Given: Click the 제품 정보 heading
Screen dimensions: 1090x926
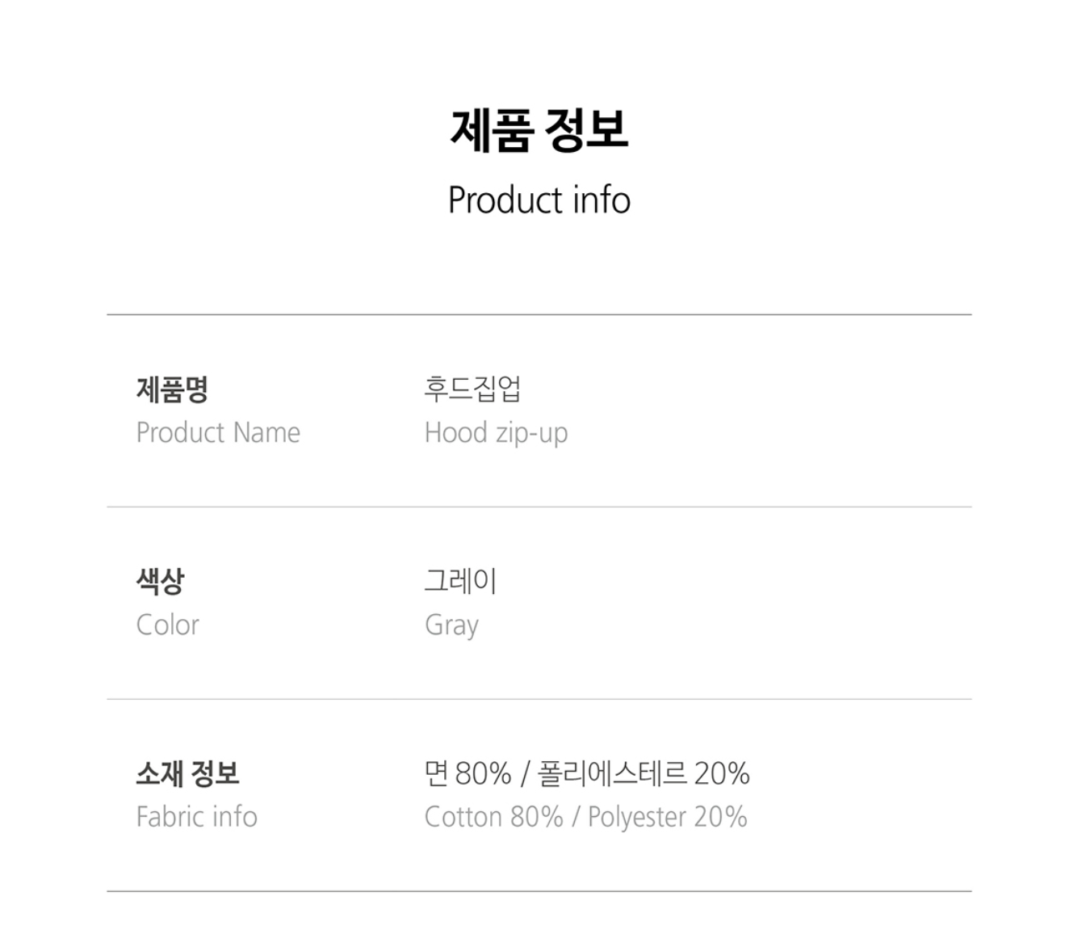Looking at the screenshot, I should (x=539, y=130).
